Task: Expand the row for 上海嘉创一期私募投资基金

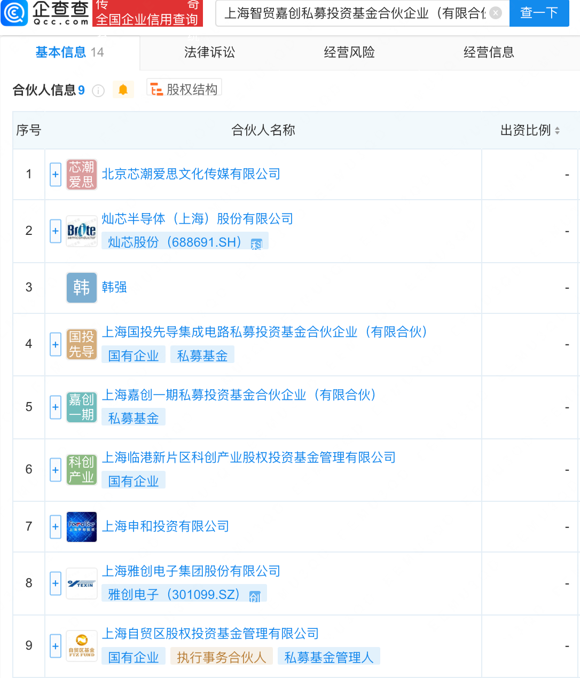Action: pyautogui.click(x=56, y=407)
